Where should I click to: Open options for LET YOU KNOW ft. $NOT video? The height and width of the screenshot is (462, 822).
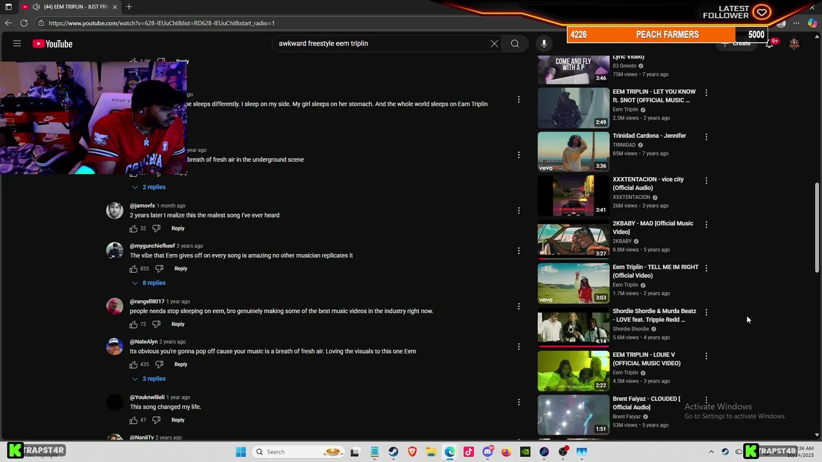click(x=706, y=93)
